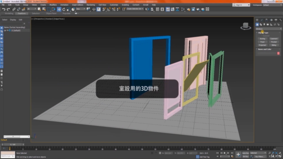Open Key Filters dialog
Viewport: 283px width, 159px height.
click(260, 156)
